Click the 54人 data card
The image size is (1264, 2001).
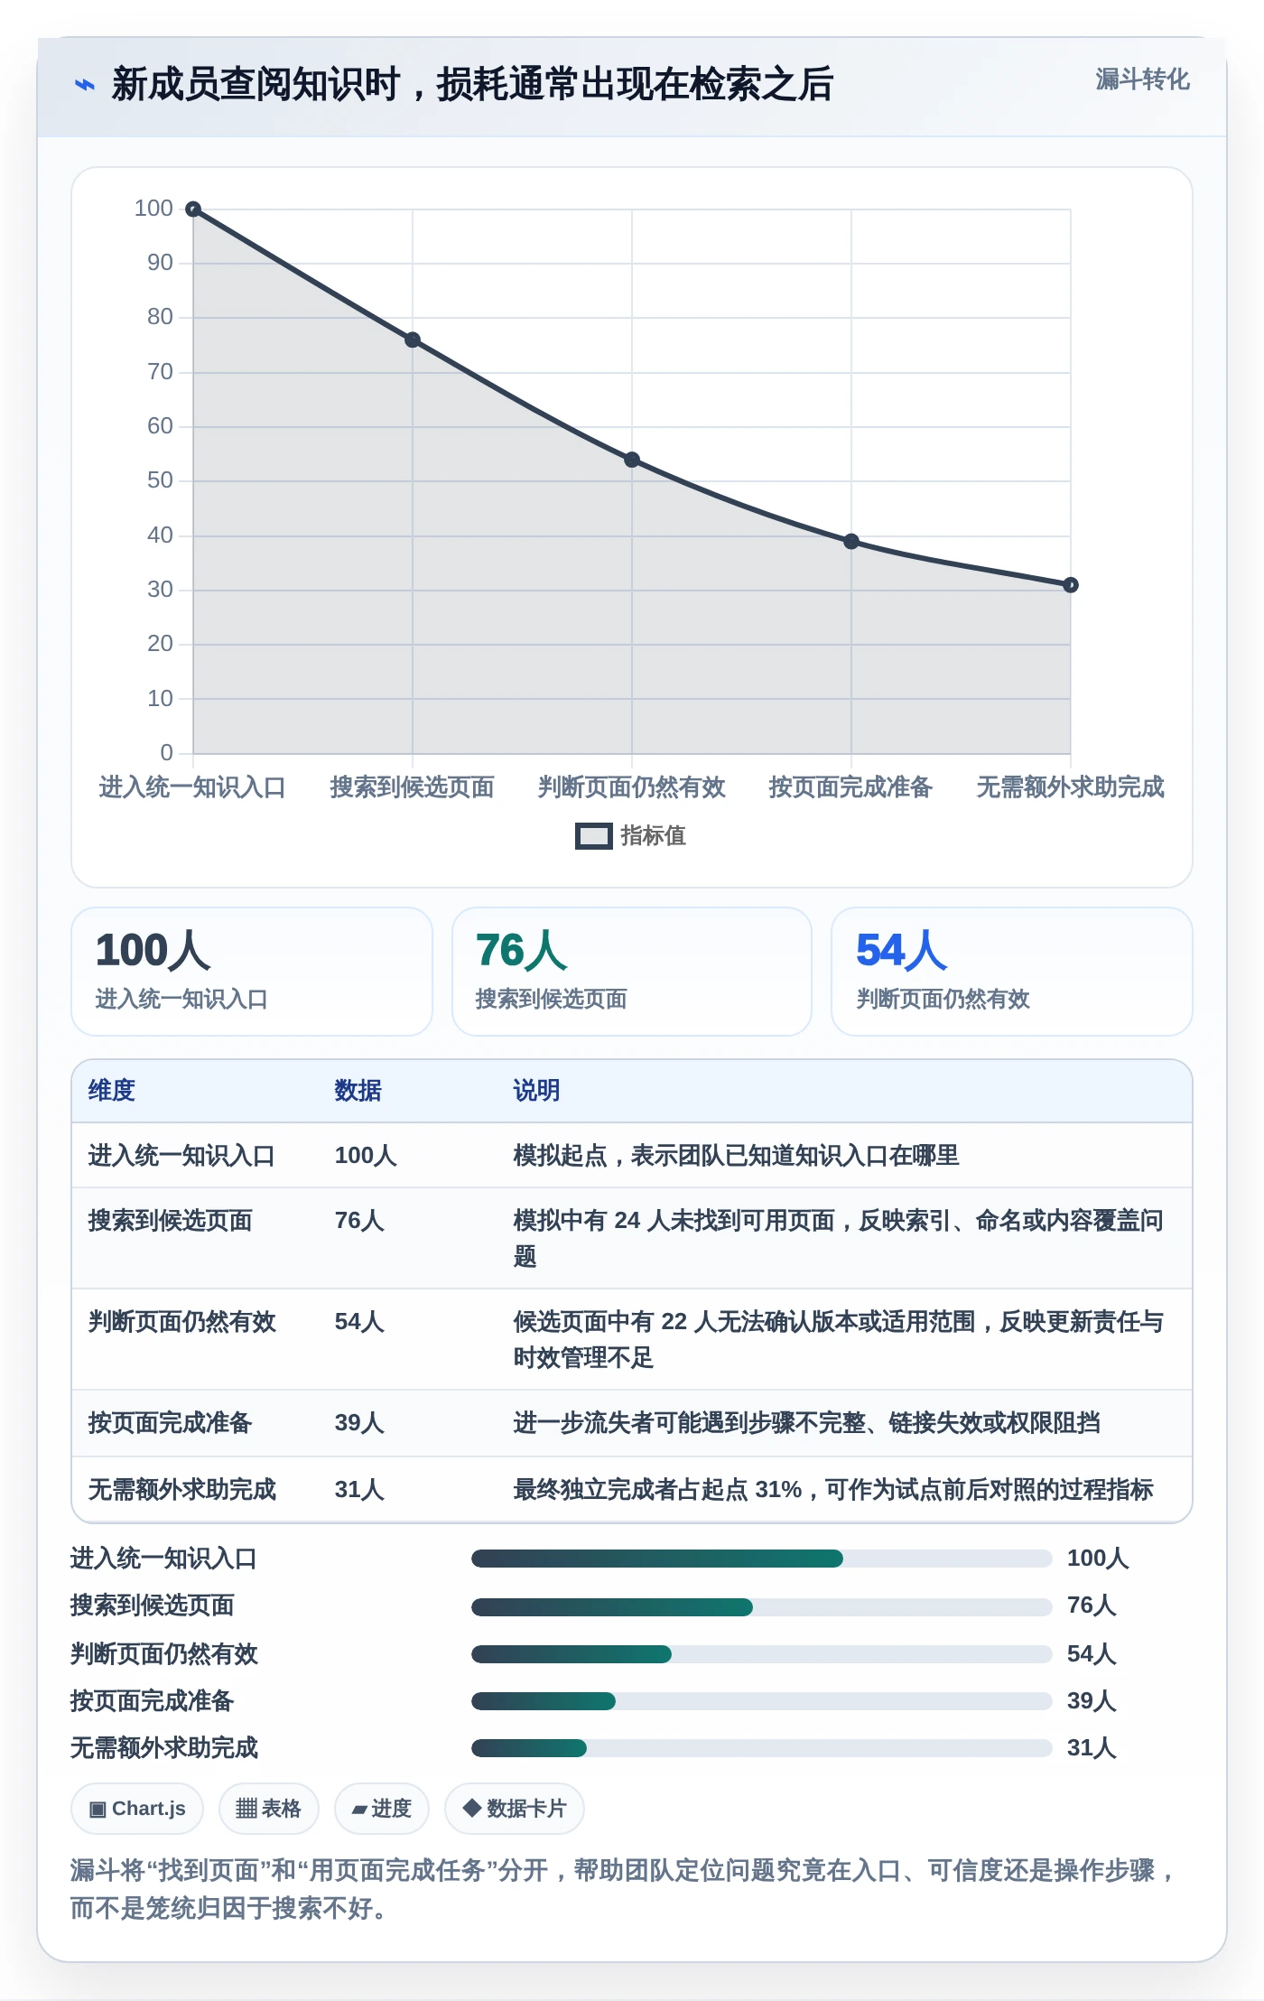(x=1012, y=972)
